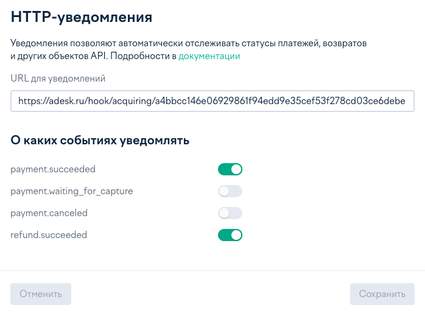Click the HTTP-уведомления heading

(x=82, y=17)
